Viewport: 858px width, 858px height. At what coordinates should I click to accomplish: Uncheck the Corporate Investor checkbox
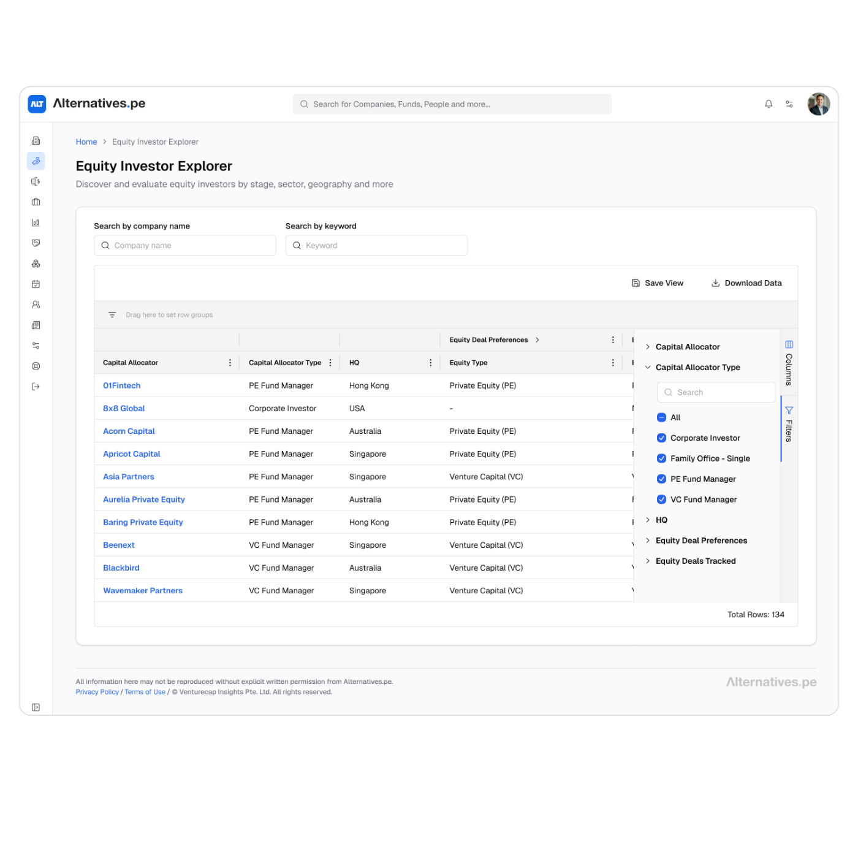point(662,438)
